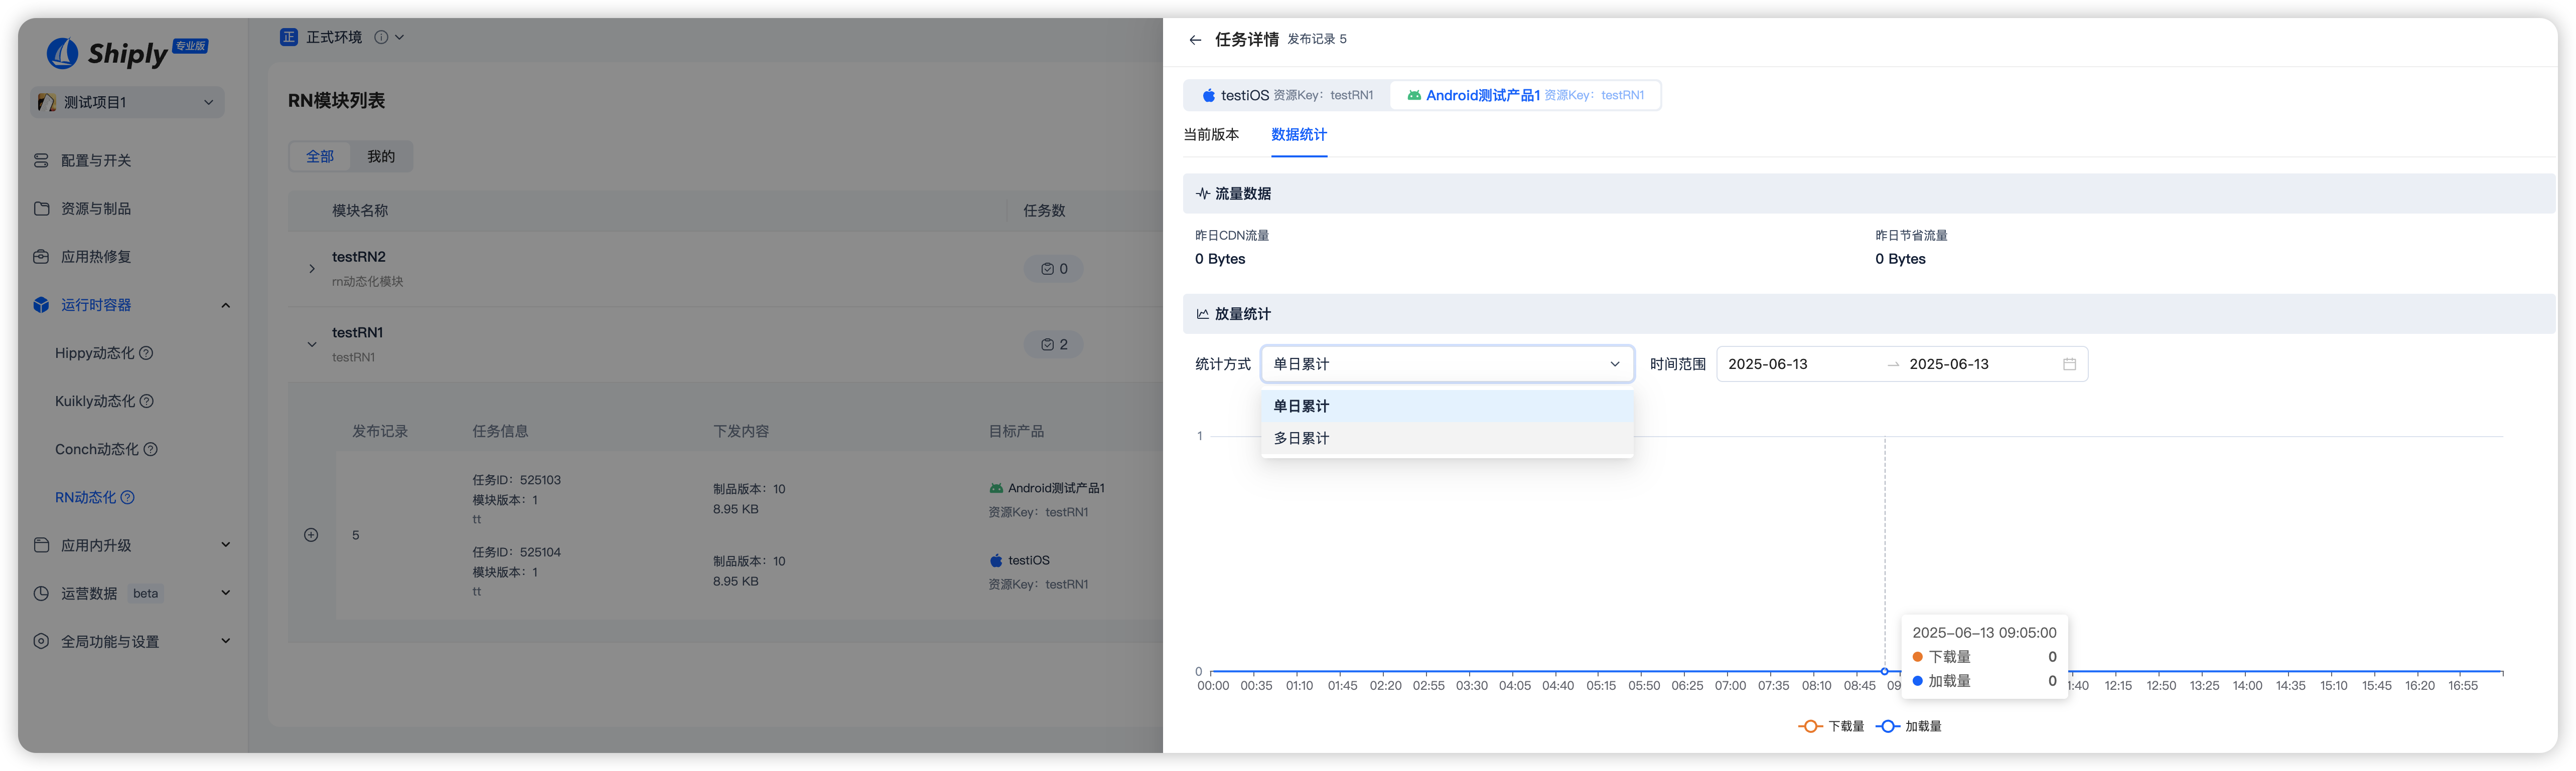Click chart data point at 09:05
This screenshot has width=2576, height=771.
[1885, 671]
